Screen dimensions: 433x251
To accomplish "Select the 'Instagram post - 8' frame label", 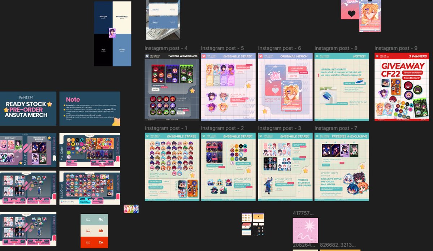I will tap(336, 48).
